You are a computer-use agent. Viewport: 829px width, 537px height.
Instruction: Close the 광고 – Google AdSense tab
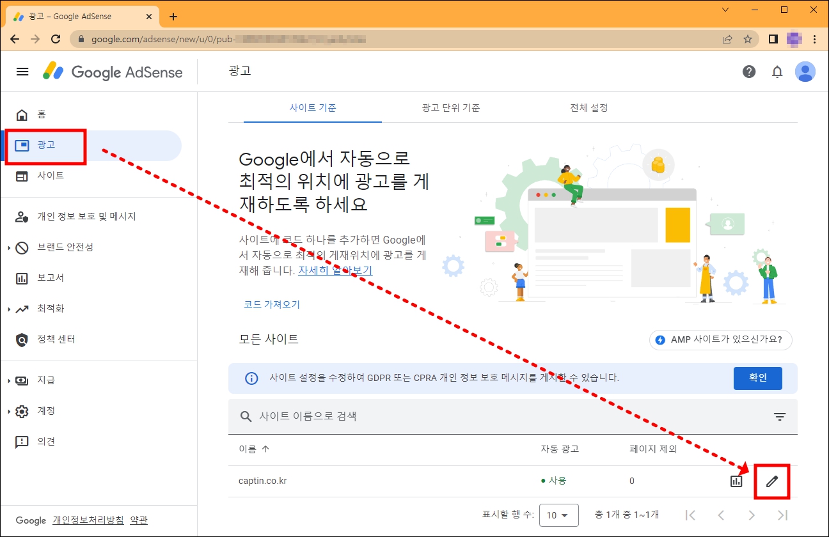pos(150,17)
